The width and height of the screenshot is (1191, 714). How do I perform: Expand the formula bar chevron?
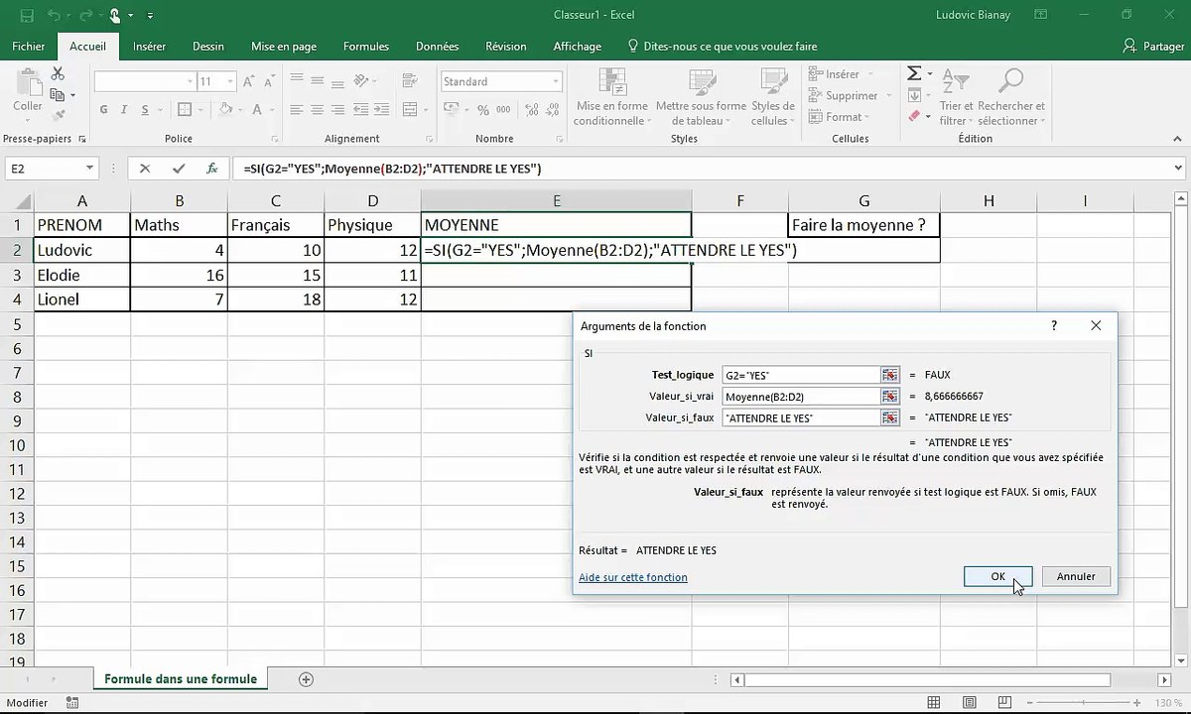click(1178, 169)
